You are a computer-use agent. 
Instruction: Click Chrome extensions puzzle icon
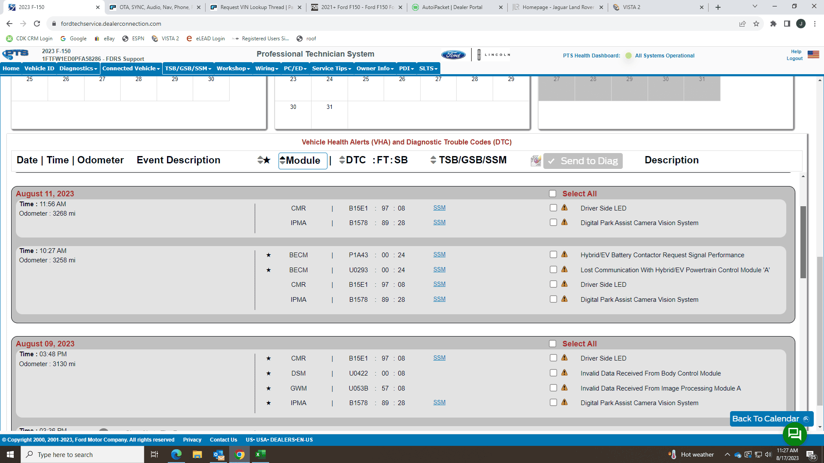click(773, 24)
